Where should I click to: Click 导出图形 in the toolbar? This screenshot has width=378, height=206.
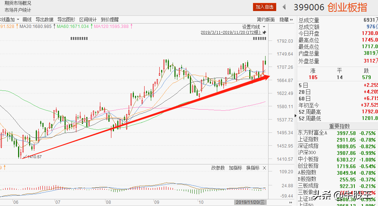coord(66,20)
